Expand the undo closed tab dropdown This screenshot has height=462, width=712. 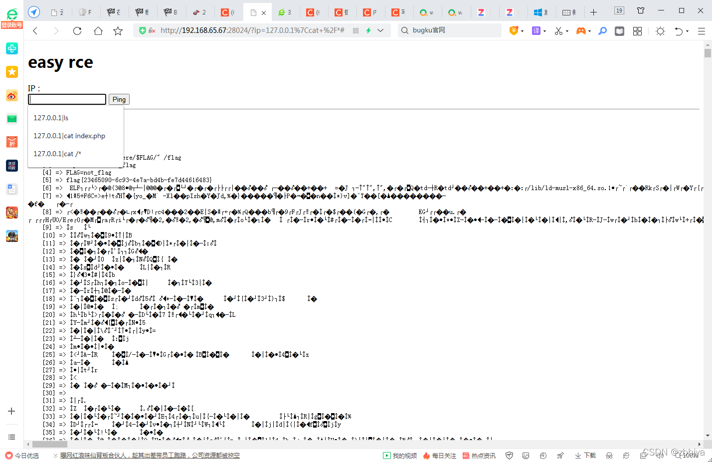point(687,31)
